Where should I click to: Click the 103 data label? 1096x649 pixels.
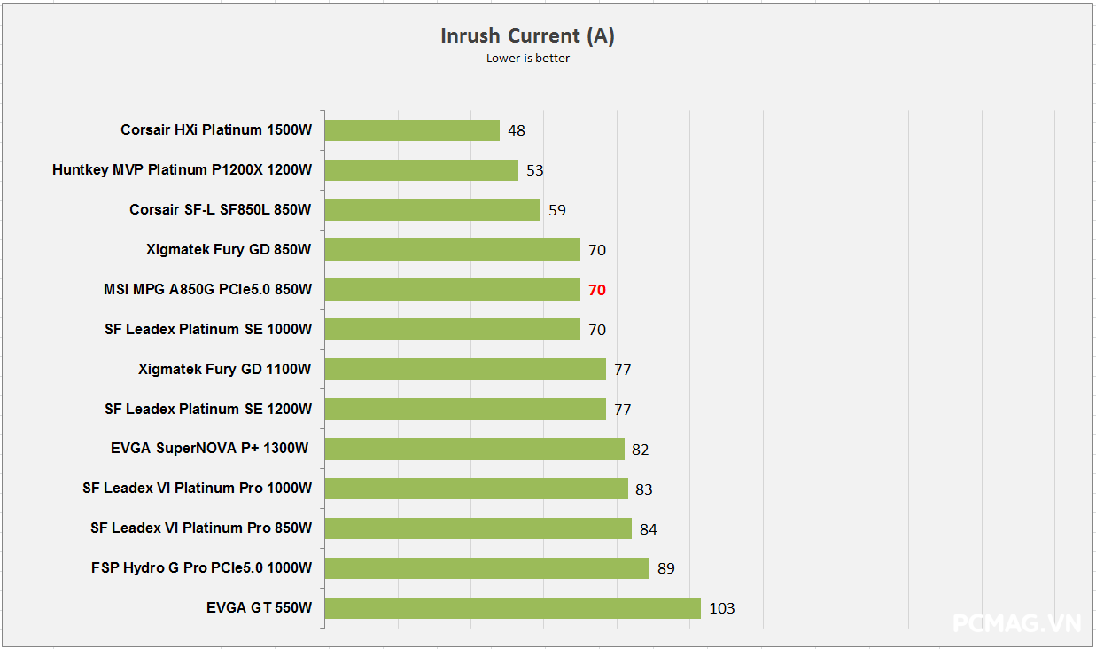tap(722, 608)
